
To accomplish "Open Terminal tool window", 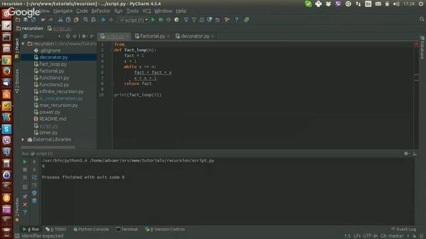I will 127,229.
